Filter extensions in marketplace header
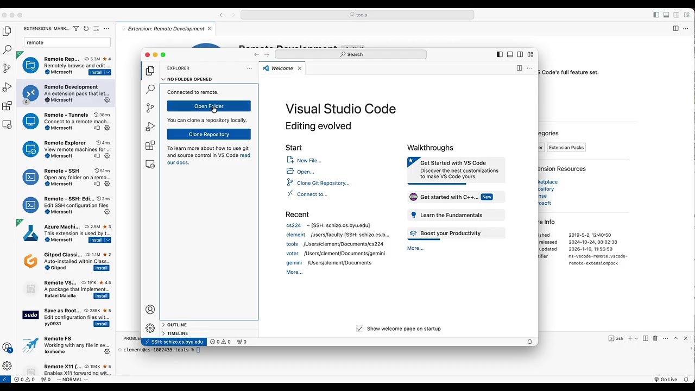This screenshot has height=391, width=695. (x=76, y=28)
